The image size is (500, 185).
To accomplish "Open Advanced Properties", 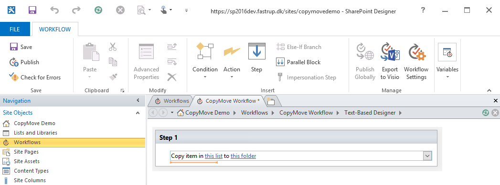I will click(x=146, y=62).
